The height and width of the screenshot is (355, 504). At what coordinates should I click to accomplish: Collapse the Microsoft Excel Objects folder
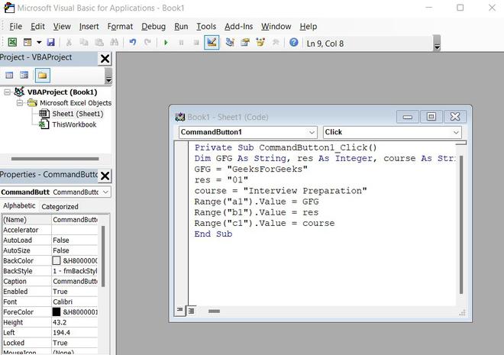pos(20,103)
